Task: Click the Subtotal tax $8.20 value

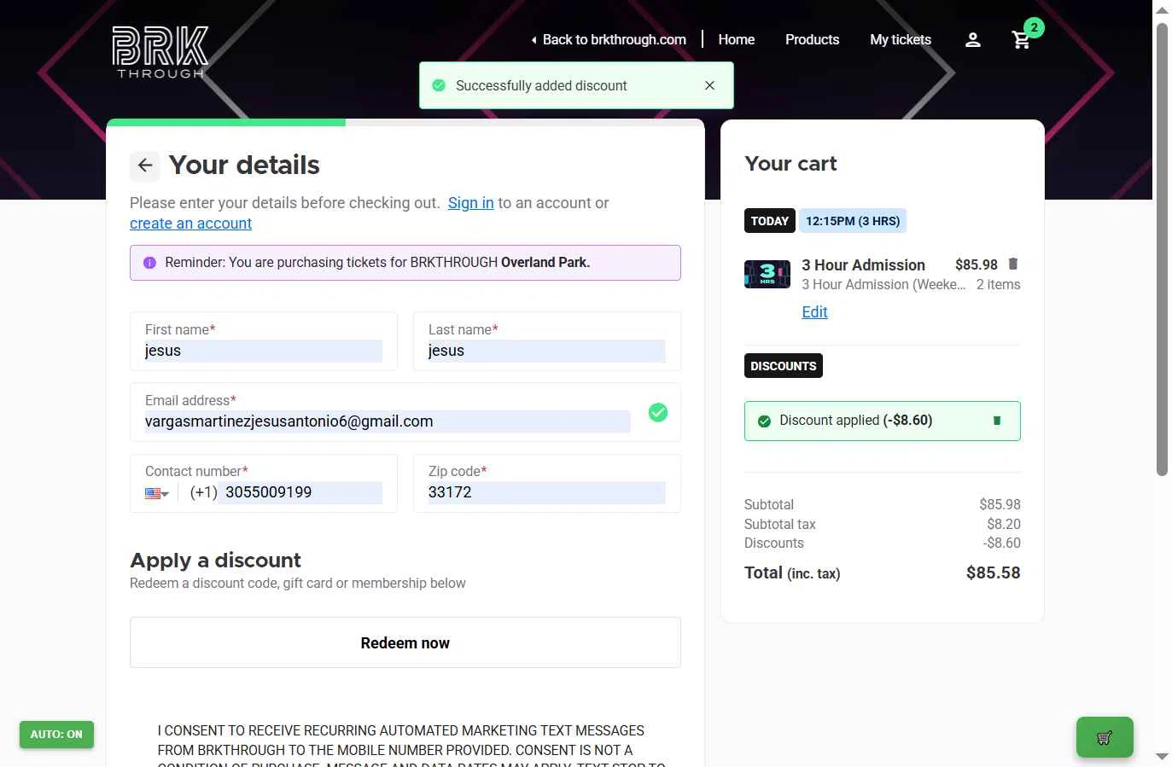Action: 1004,524
